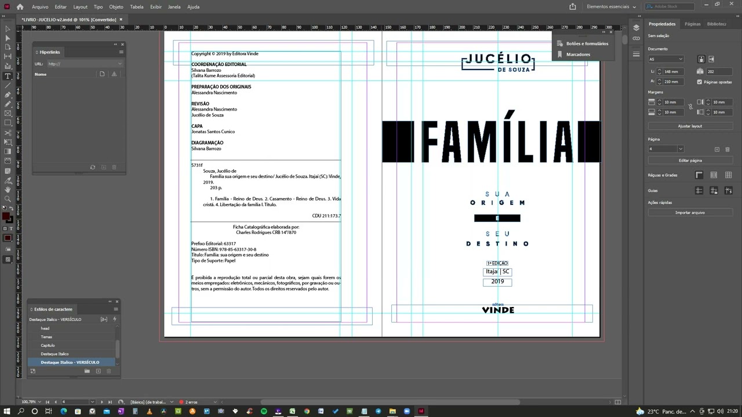Create new style group folder icon

(87, 371)
